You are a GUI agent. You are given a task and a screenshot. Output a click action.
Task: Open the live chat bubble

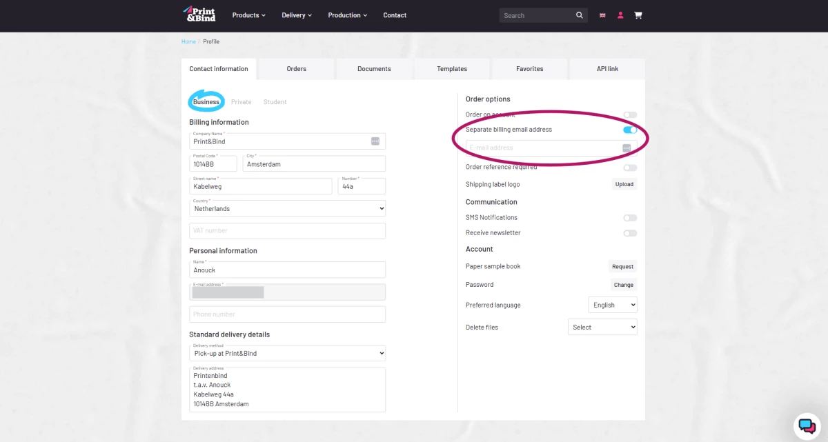pos(806,425)
